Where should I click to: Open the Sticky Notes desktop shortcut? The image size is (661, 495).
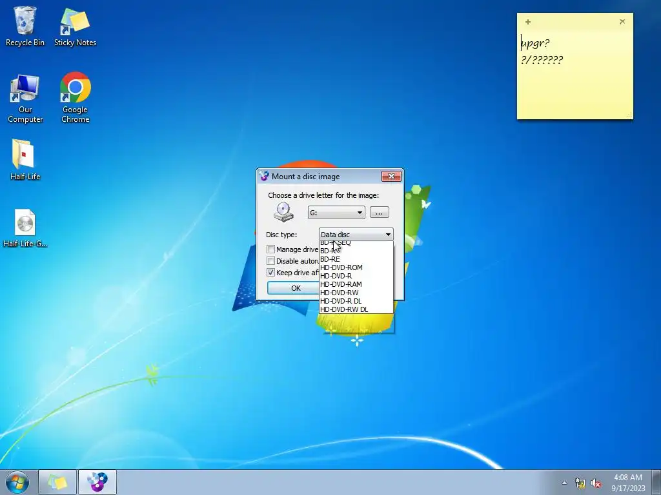(x=75, y=26)
